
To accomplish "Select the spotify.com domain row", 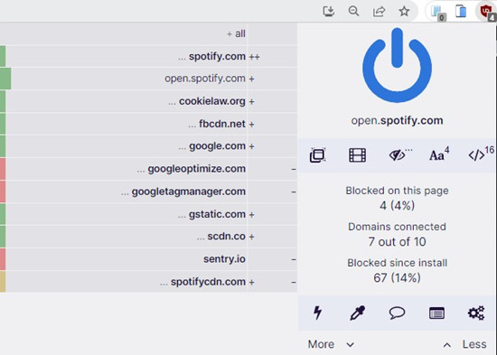I will [149, 56].
